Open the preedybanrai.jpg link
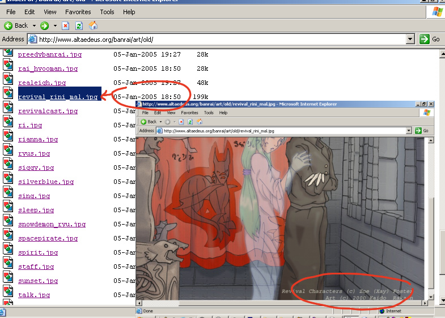The image size is (445, 318). point(50,54)
